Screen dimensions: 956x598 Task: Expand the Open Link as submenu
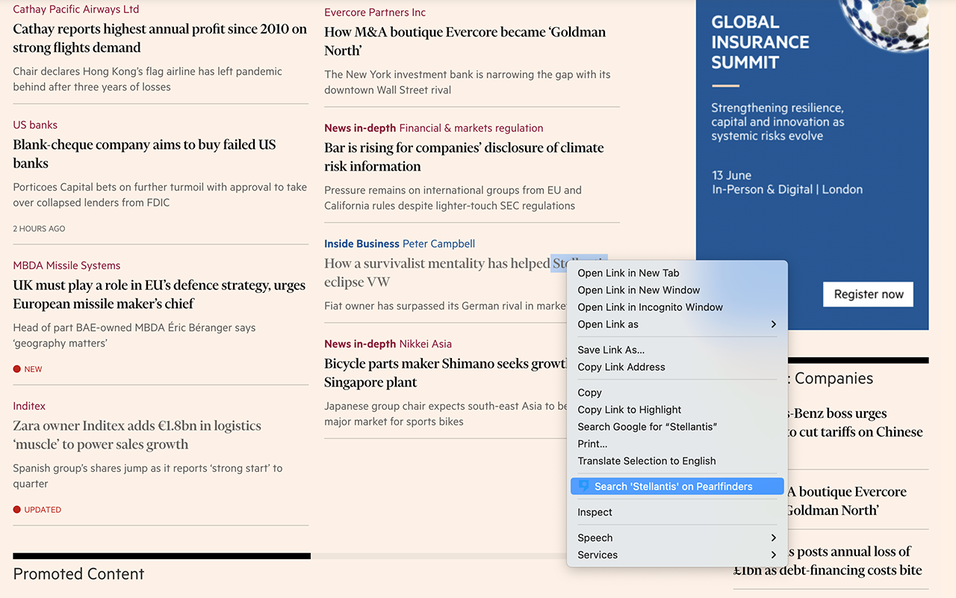[x=677, y=324]
